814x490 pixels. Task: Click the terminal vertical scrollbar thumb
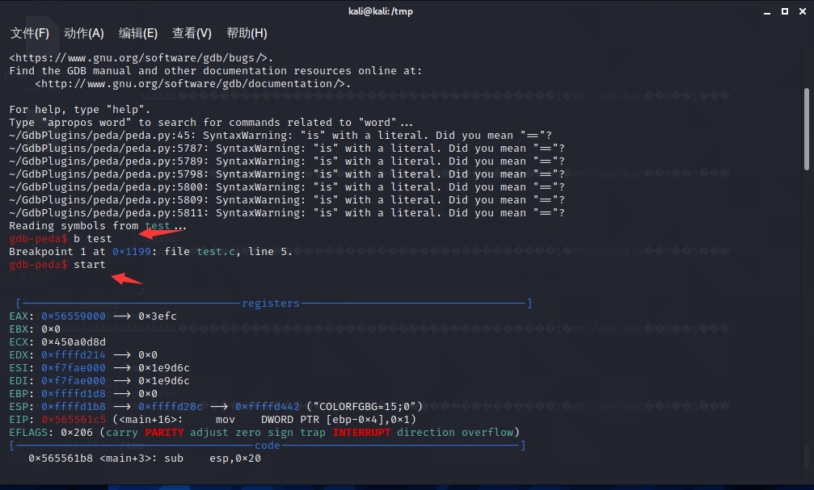tap(806, 129)
